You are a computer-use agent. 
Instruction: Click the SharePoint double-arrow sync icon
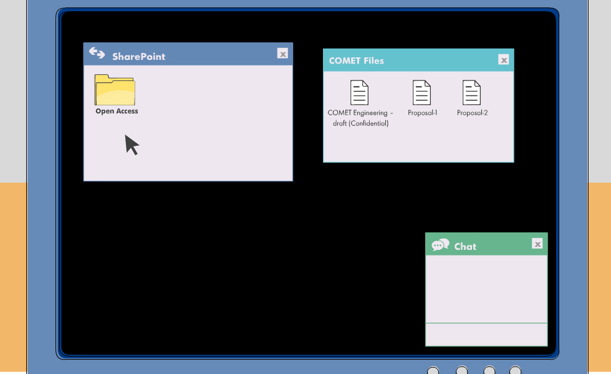point(97,54)
